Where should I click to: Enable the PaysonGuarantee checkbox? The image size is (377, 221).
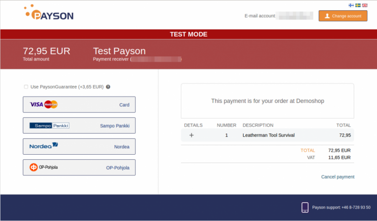pos(26,87)
